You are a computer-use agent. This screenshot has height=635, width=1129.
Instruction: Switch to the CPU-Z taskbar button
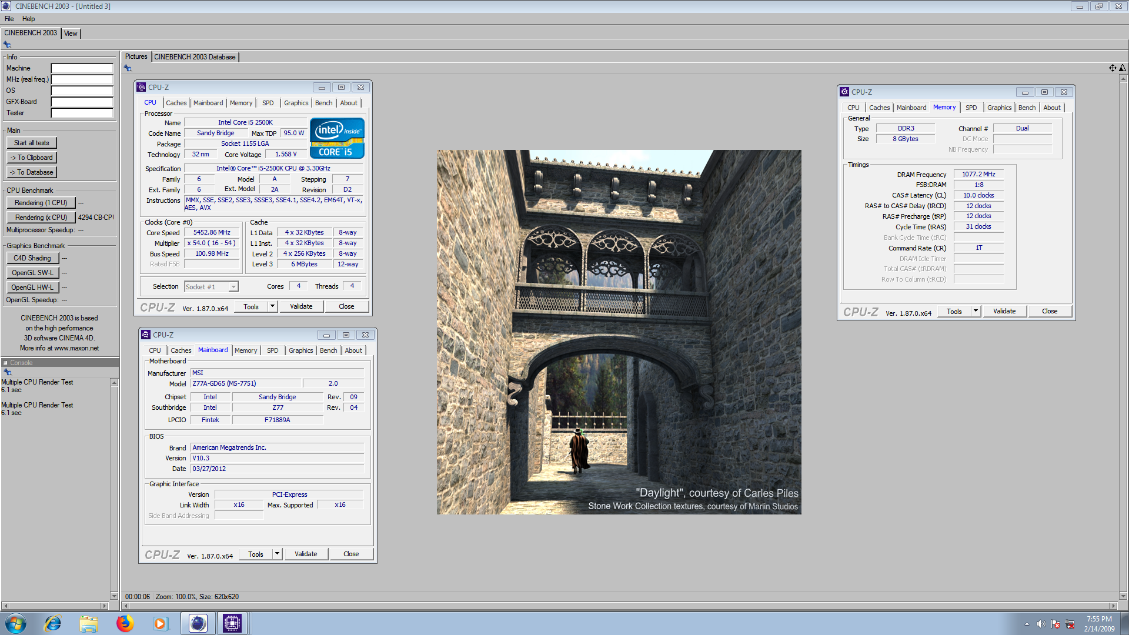(x=232, y=623)
